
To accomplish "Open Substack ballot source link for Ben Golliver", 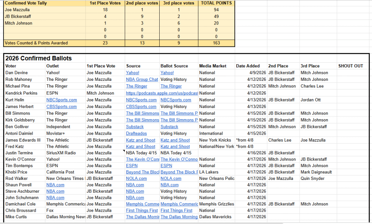I will tap(169, 127).
